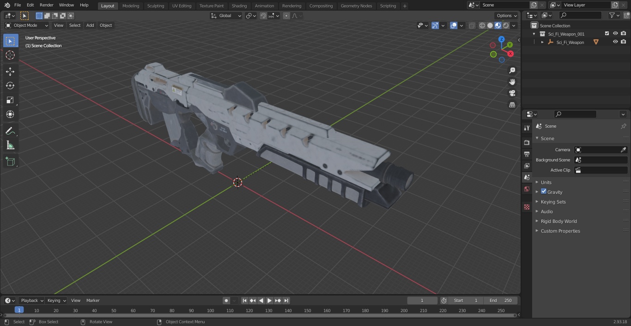Viewport: 631px width, 326px height.
Task: Click the Blender logo menu
Action: 6,5
